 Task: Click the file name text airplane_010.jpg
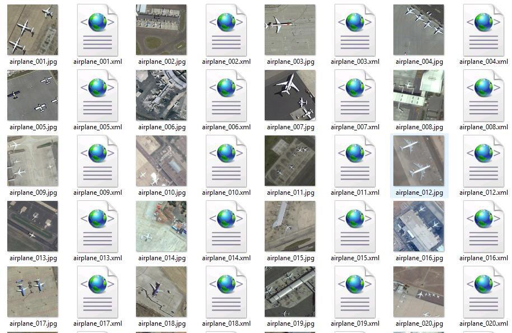click(x=162, y=193)
